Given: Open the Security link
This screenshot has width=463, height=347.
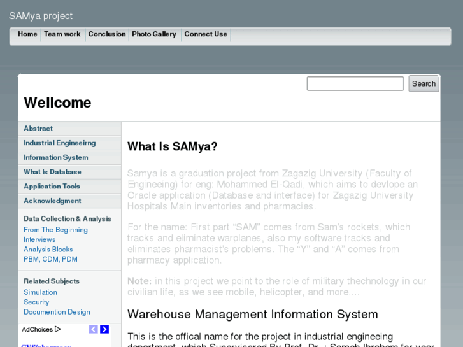Looking at the screenshot, I should [x=36, y=302].
